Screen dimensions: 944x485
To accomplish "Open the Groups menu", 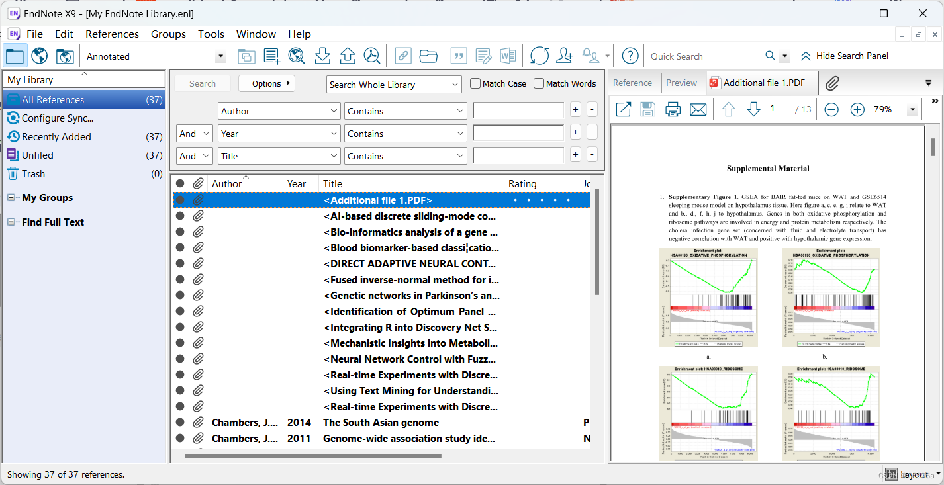I will 168,34.
